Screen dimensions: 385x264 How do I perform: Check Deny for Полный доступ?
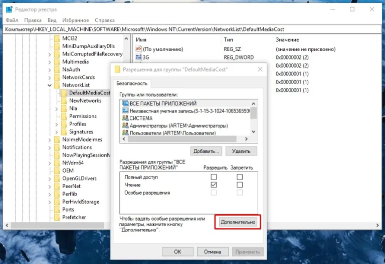pyautogui.click(x=240, y=177)
